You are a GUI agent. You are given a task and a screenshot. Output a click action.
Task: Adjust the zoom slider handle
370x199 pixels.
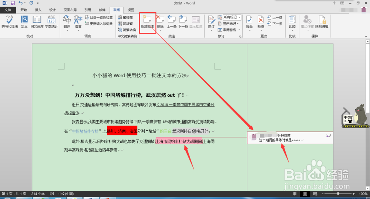338,193
